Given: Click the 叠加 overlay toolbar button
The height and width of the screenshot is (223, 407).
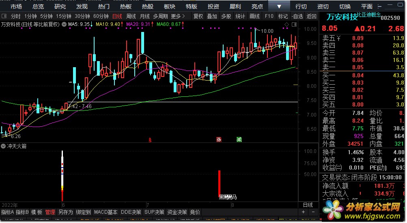Looking at the screenshot, I should pos(212,16).
